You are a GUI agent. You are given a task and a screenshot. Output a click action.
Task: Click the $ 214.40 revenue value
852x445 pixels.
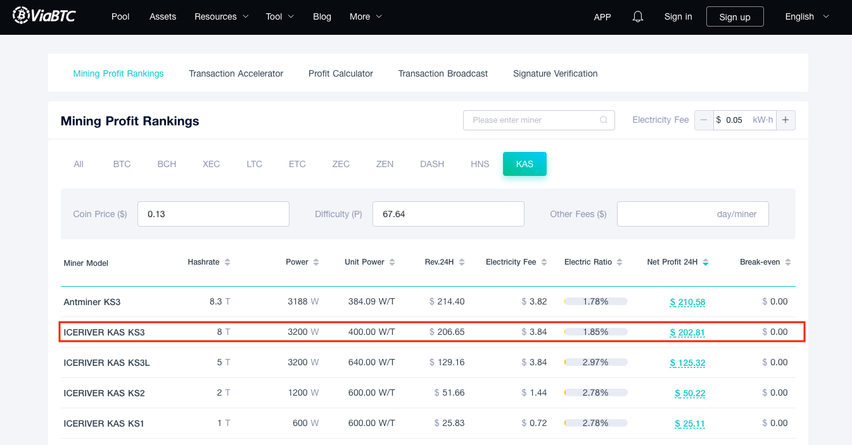pyautogui.click(x=447, y=302)
